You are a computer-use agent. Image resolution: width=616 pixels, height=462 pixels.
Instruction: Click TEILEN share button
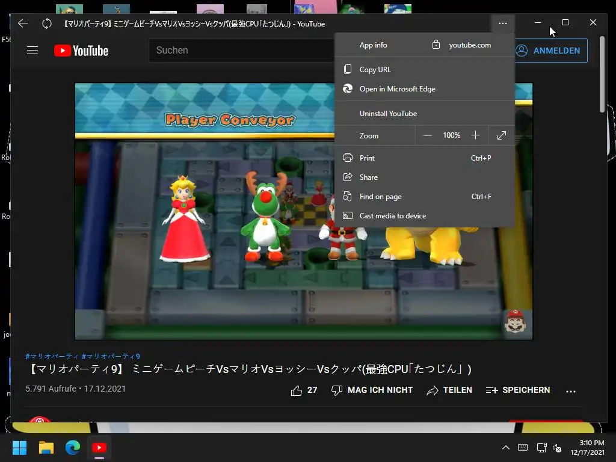pyautogui.click(x=449, y=390)
